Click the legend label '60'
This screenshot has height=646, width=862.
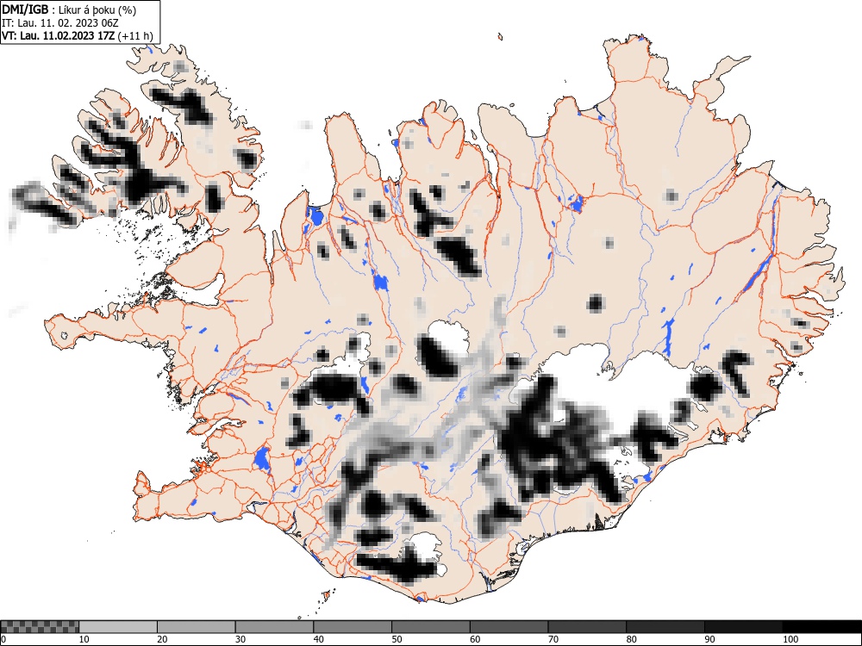(x=475, y=639)
